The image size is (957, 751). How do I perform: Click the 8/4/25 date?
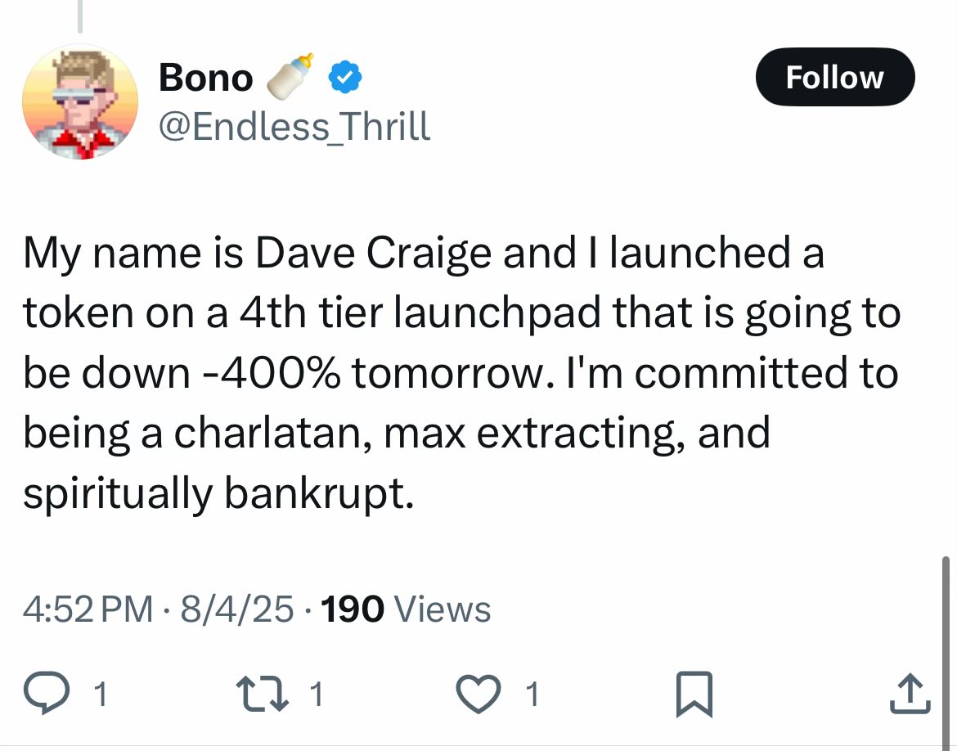tap(237, 609)
